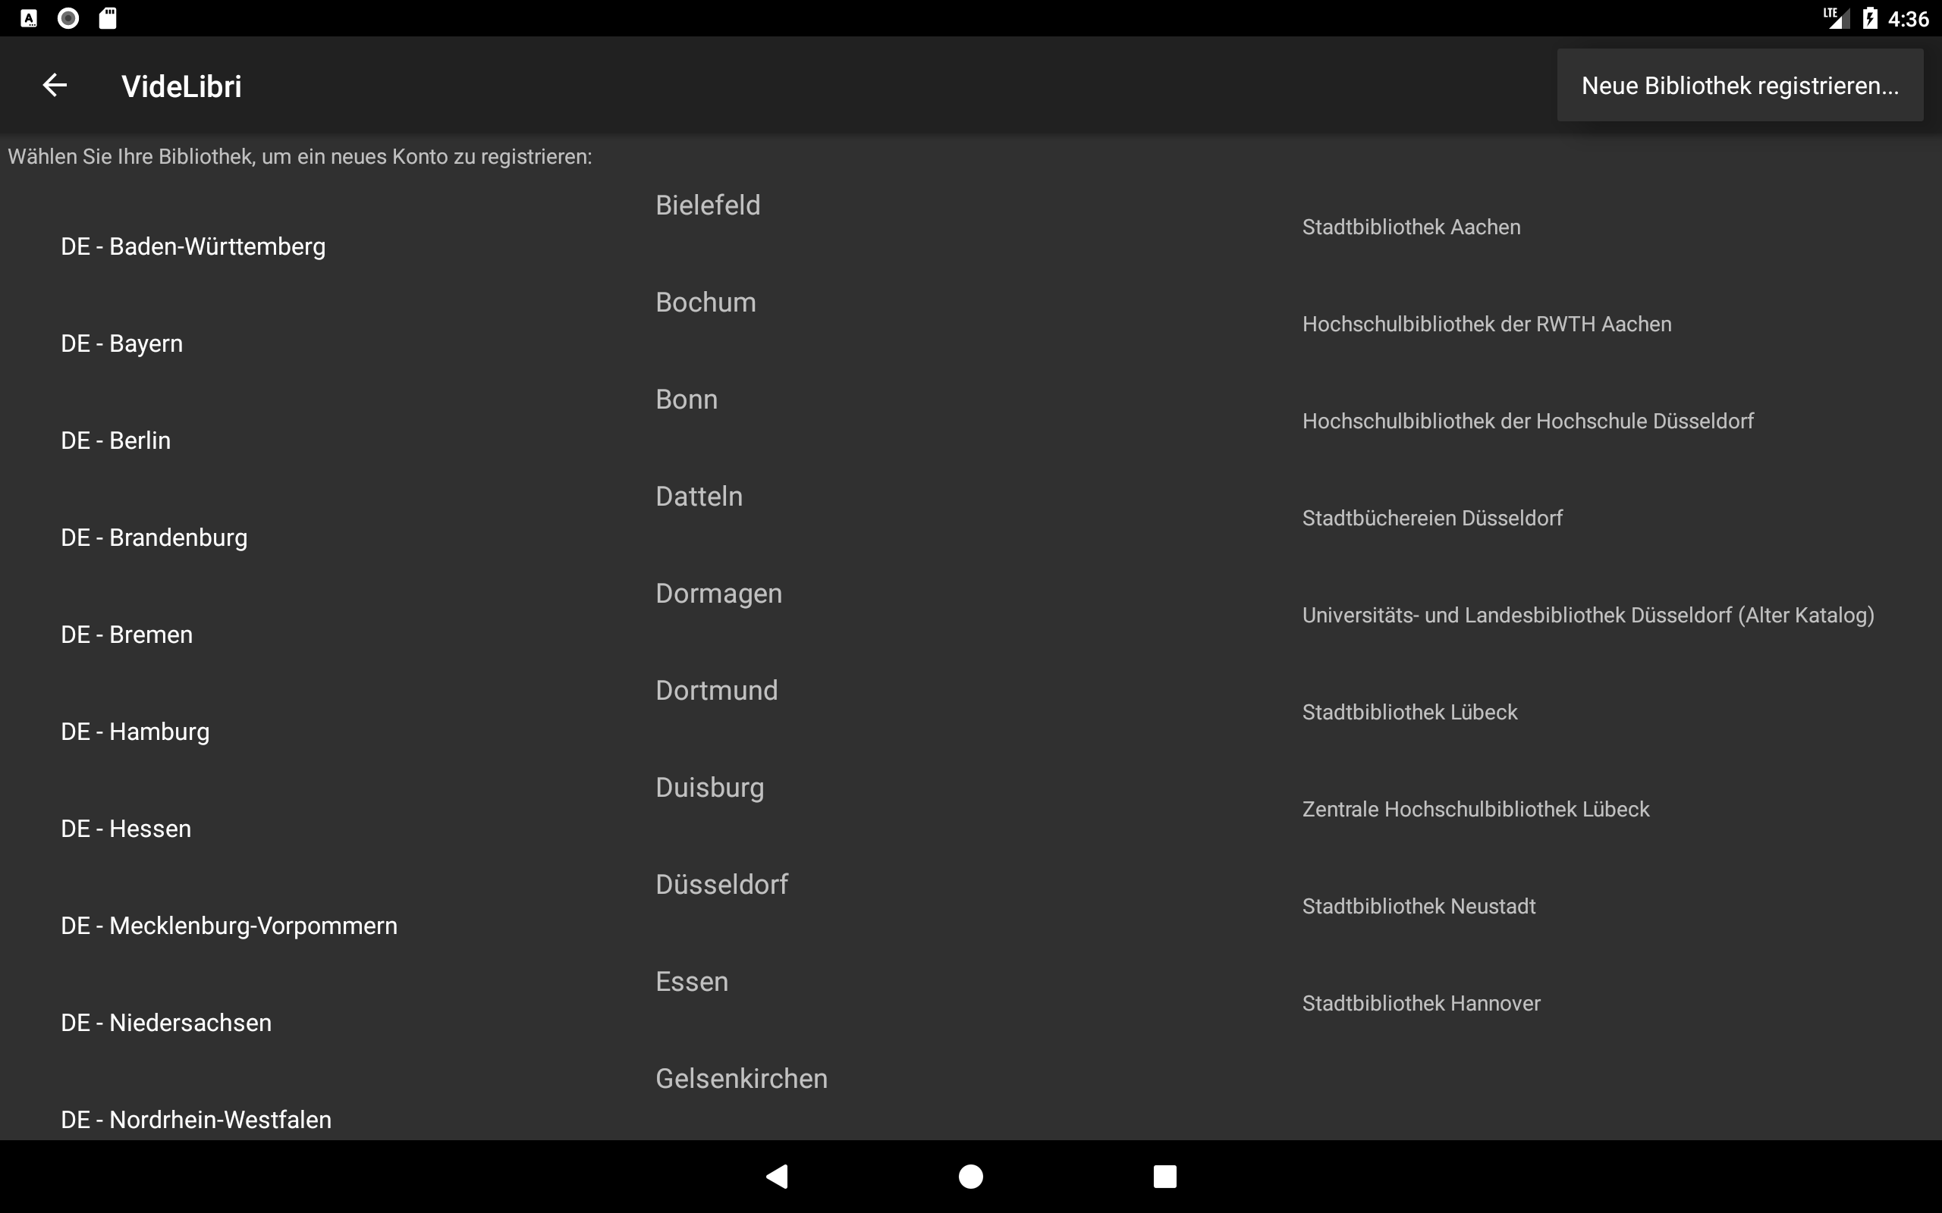Open DE - Berlin region
The width and height of the screenshot is (1942, 1213).
click(x=115, y=440)
